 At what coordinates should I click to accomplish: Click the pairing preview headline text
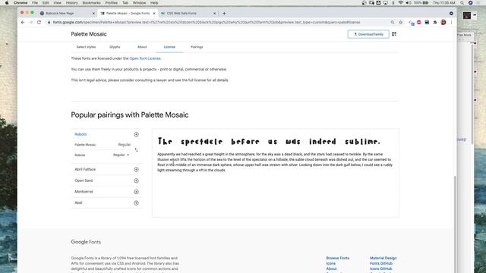[x=269, y=142]
